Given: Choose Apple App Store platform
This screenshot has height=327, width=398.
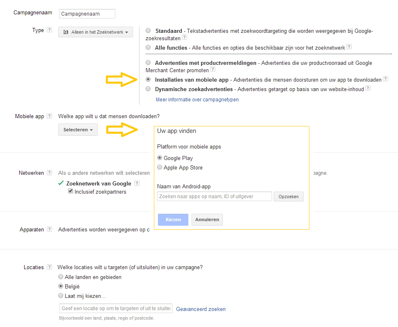Looking at the screenshot, I should tap(160, 167).
